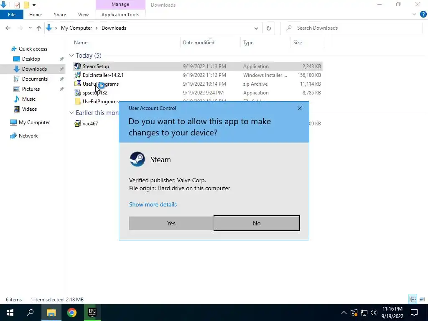Switch to the Share ribbon tab
The height and width of the screenshot is (321, 428).
[60, 15]
